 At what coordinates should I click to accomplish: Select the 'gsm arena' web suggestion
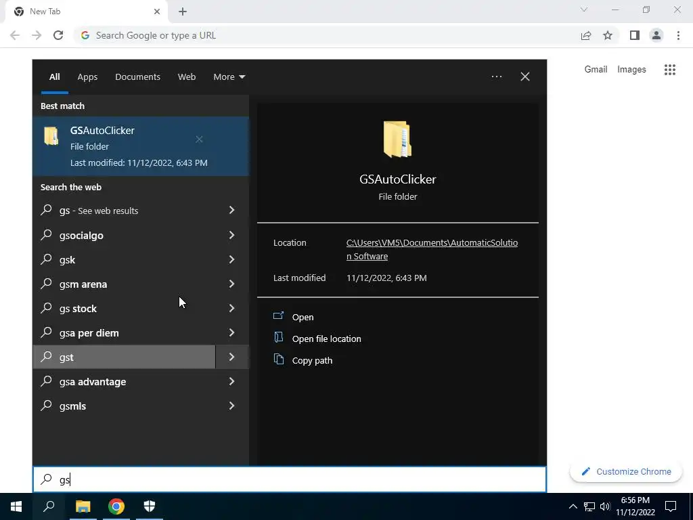[x=125, y=284]
